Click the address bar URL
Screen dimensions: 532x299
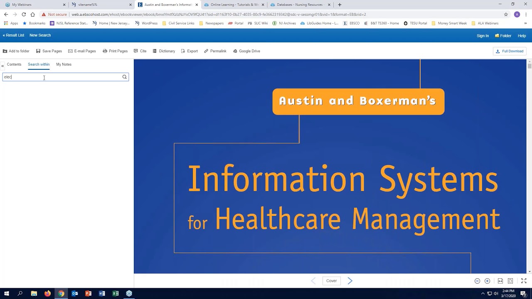point(219,14)
